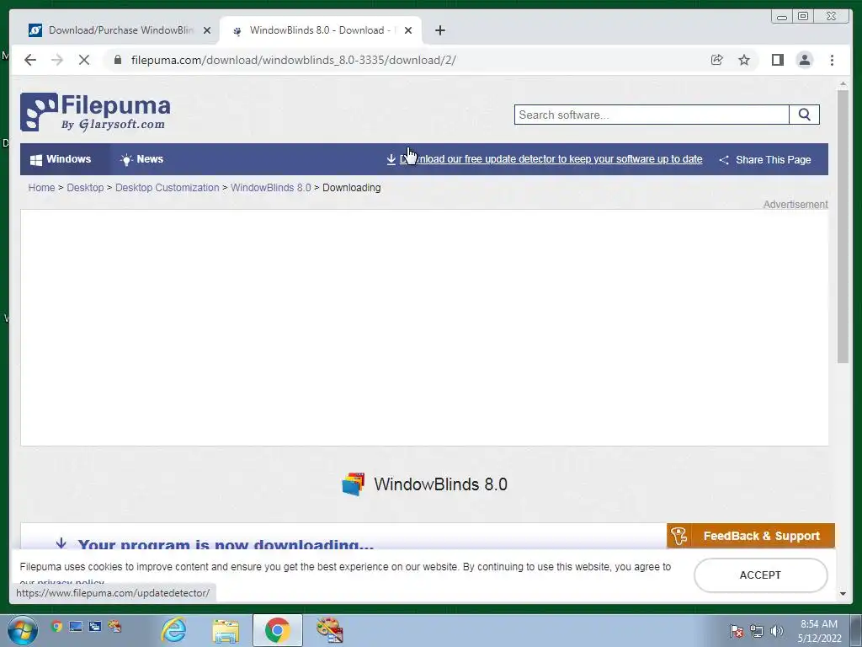Open the Windows menu item
This screenshot has height=647, width=862.
coord(61,159)
